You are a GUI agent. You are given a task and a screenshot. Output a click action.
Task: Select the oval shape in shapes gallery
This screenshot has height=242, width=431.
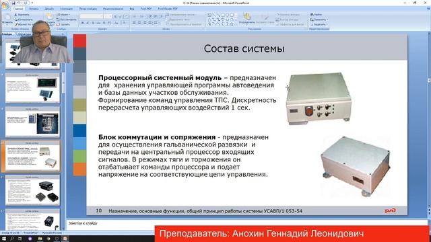(x=227, y=15)
